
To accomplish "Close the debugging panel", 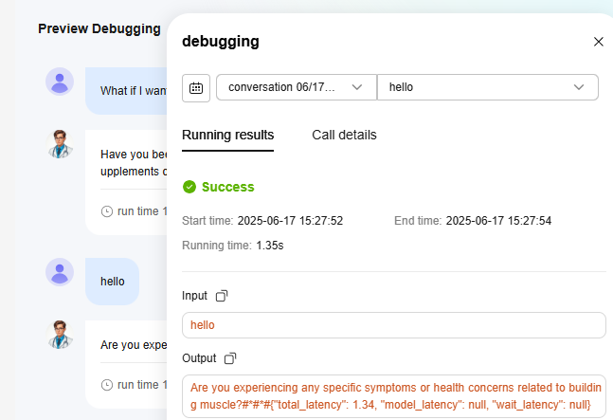I will click(598, 42).
